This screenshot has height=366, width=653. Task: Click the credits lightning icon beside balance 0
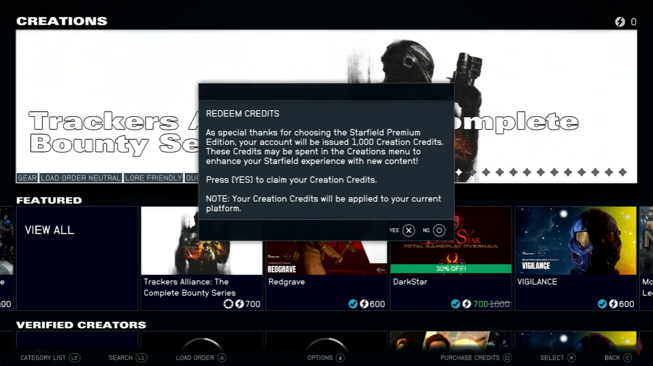point(620,22)
